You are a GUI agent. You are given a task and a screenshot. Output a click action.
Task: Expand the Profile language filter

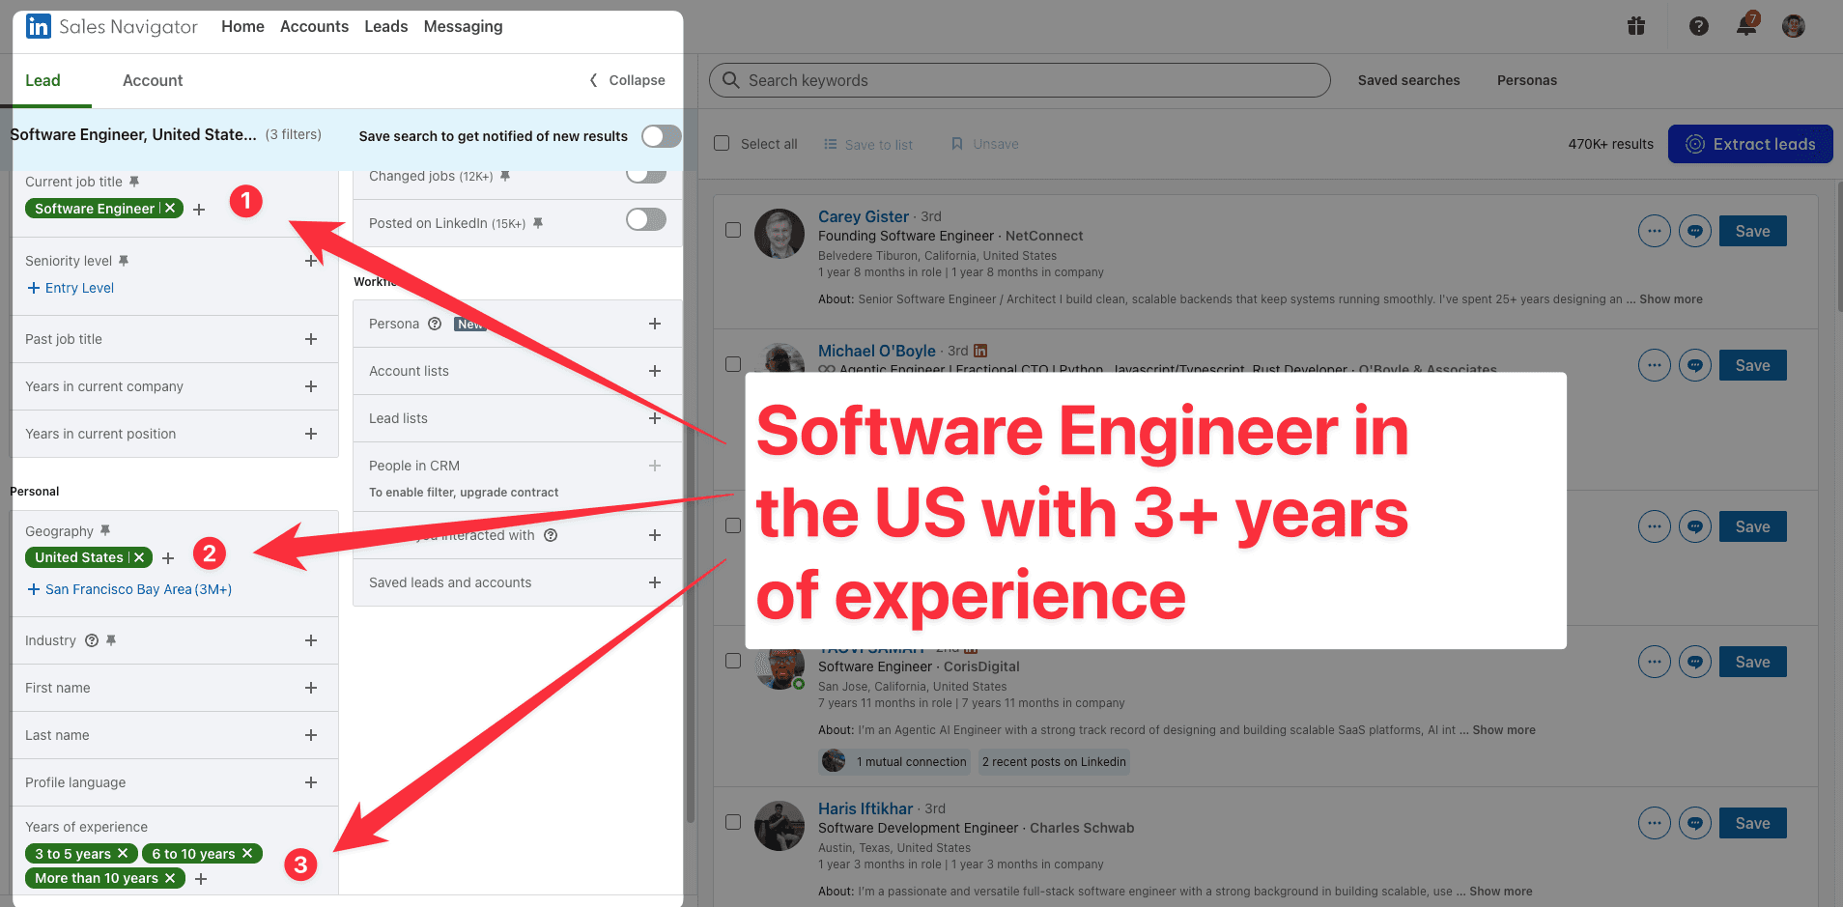311,782
